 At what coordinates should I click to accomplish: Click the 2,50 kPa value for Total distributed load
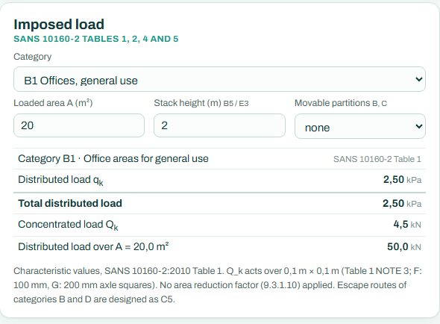click(x=402, y=204)
